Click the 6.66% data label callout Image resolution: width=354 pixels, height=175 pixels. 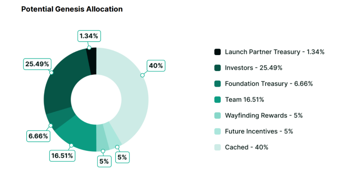point(38,136)
